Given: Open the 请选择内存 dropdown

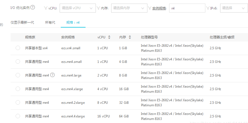Looking at the screenshot, I should click(129, 8).
